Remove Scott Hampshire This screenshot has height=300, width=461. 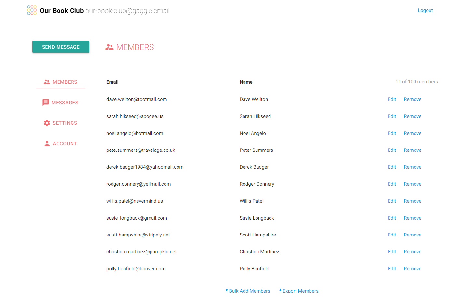(x=413, y=235)
